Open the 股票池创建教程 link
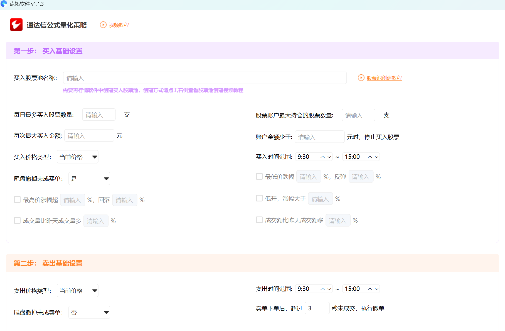This screenshot has height=331, width=505. point(384,78)
